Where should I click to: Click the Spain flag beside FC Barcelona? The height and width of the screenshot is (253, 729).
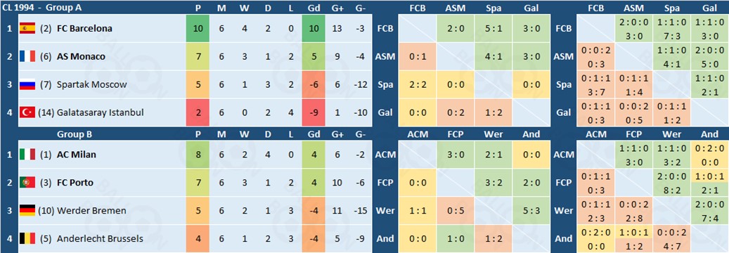click(27, 29)
